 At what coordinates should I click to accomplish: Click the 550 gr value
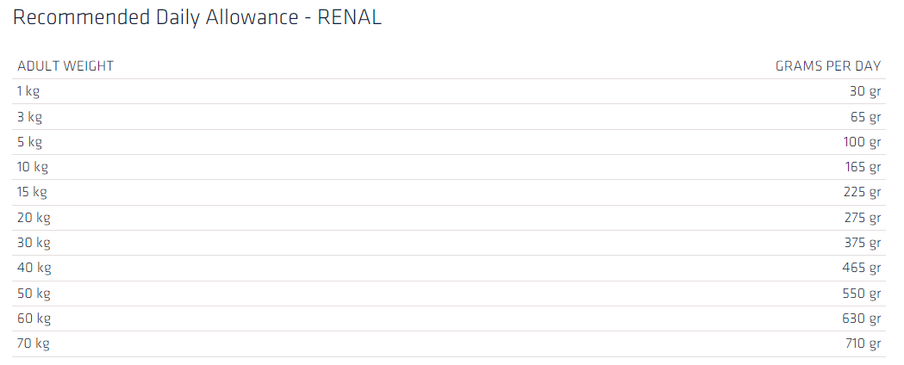(862, 294)
